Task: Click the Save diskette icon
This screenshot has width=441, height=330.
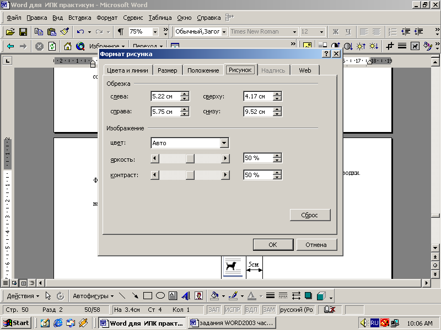Action: [23, 32]
